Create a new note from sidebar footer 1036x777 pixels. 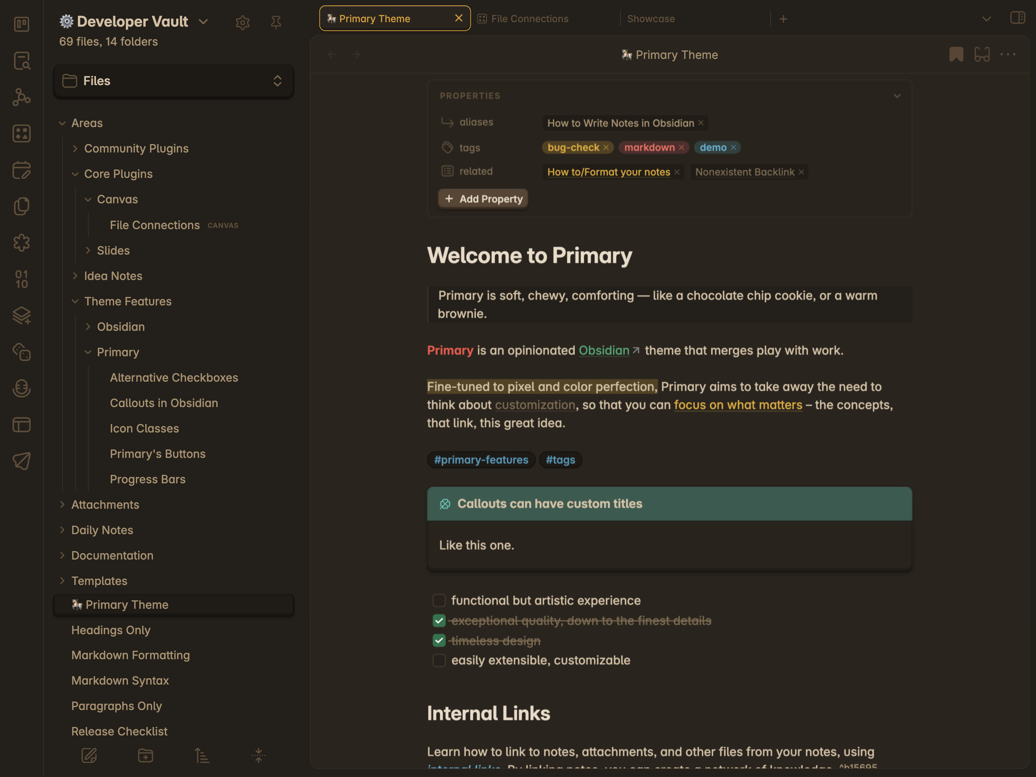89,755
